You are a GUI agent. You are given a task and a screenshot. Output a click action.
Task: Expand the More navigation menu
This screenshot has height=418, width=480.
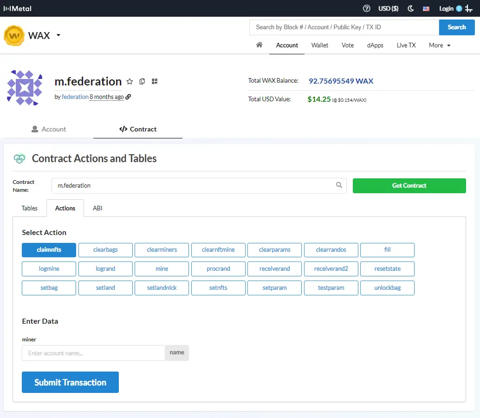[x=440, y=46]
